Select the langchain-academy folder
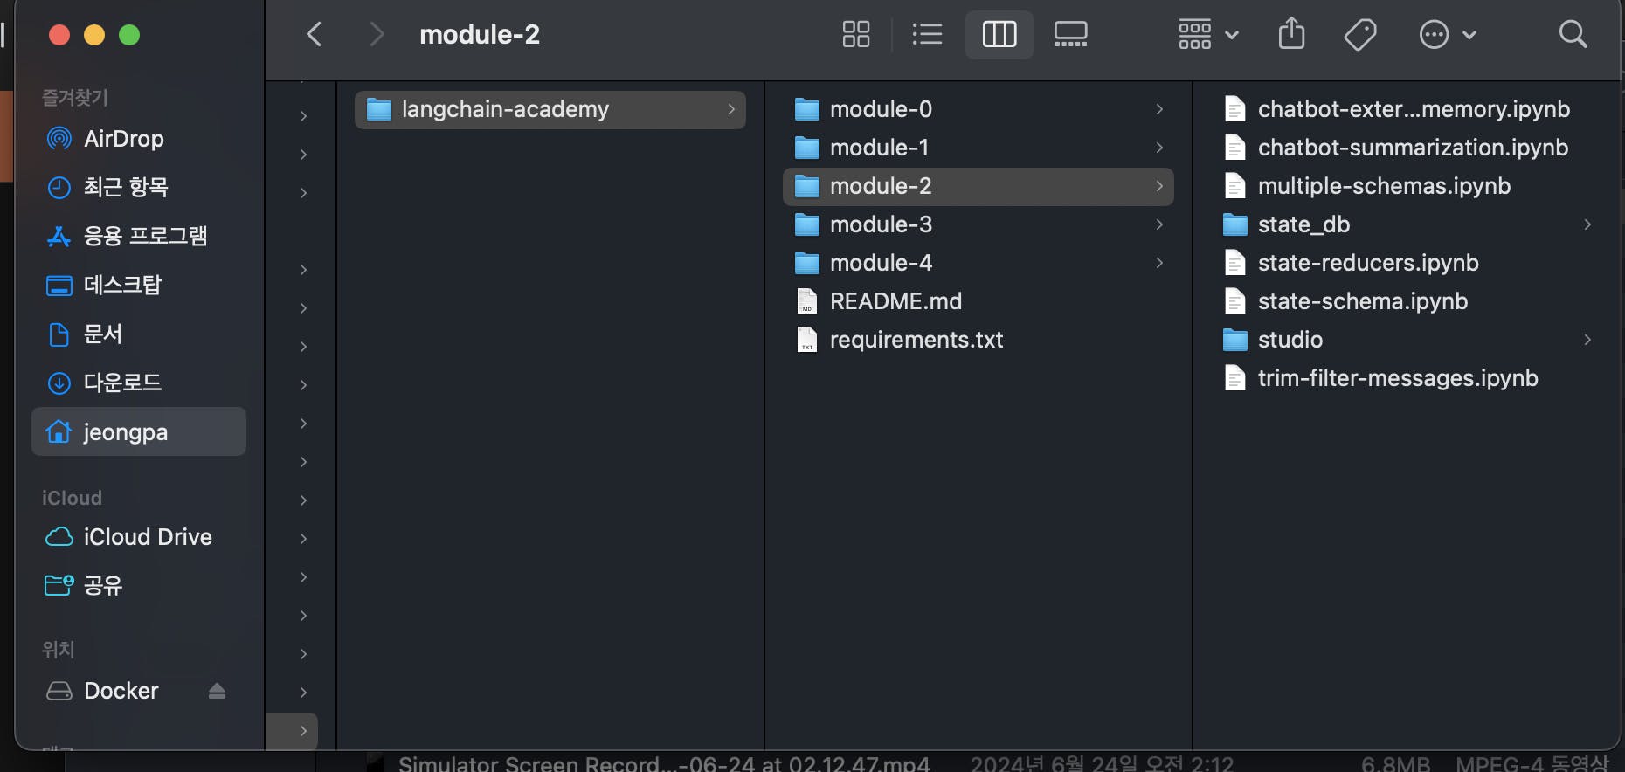The height and width of the screenshot is (772, 1625). (505, 109)
